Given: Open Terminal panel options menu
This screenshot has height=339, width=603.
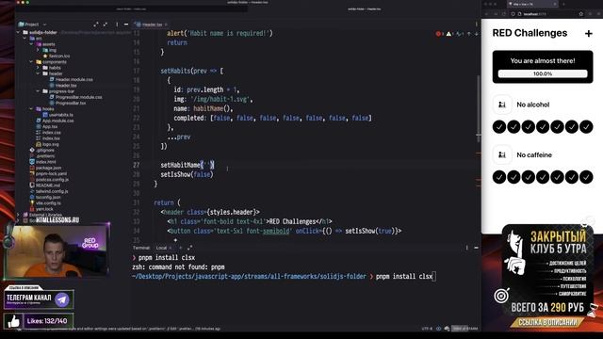Looking at the screenshot, I should (467, 248).
